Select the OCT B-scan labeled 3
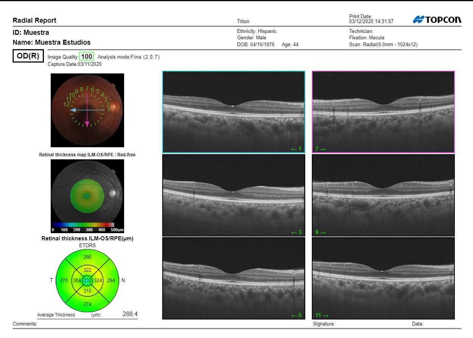Viewport: 473px width, 338px height. point(233,195)
